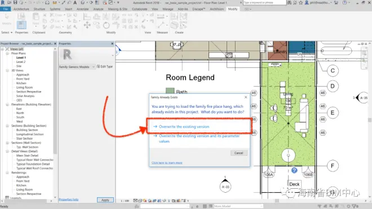Click the star favorites icon in title bar
The width and height of the screenshot is (372, 209).
click(301, 3)
